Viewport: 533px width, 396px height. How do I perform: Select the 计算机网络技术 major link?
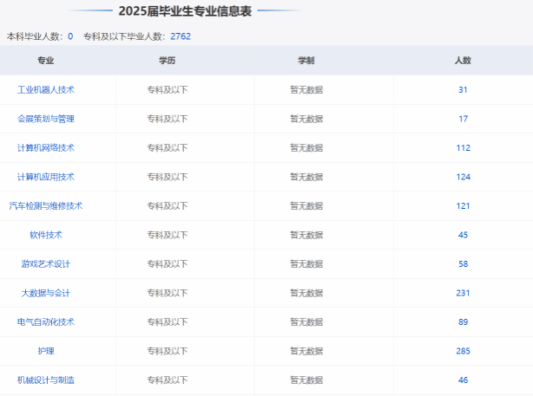(46, 148)
